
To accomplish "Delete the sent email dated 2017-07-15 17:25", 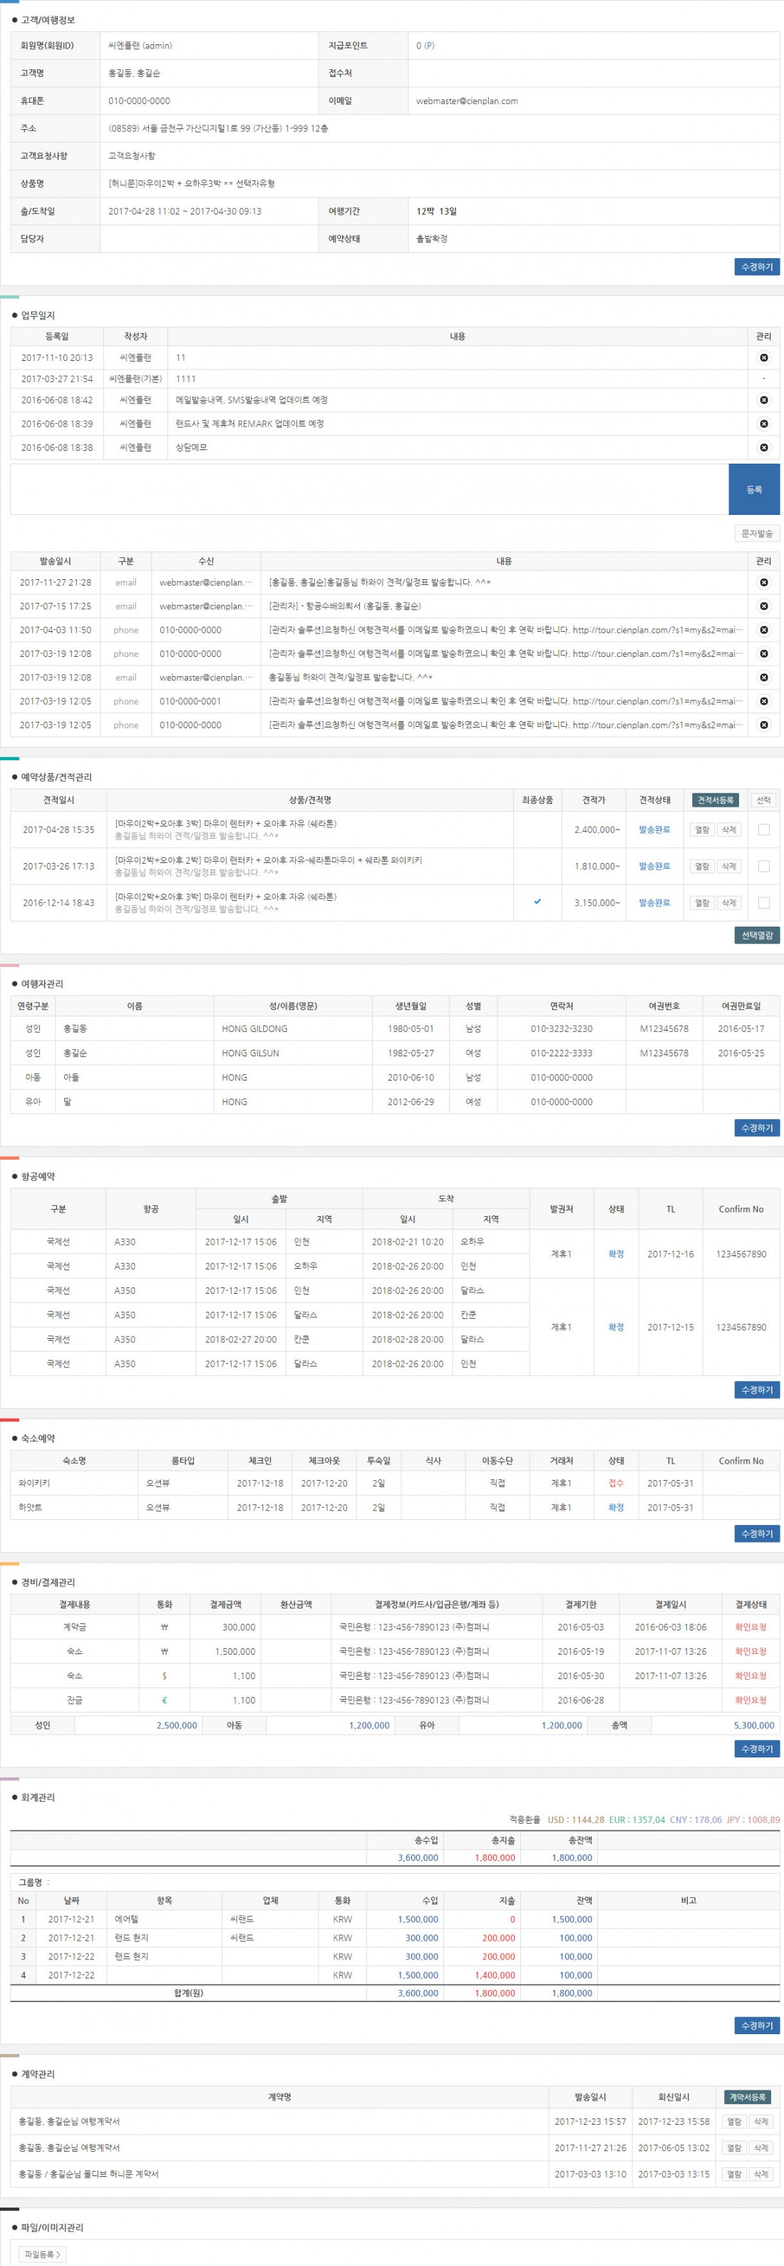I will point(763,606).
